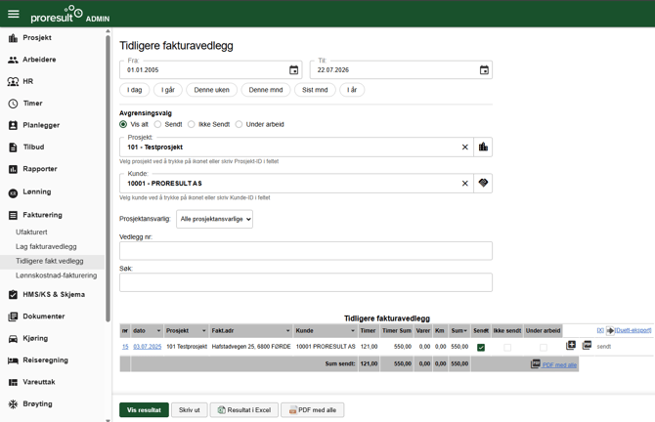Open the dato column filter arrow
Viewport: 655px width, 422px height.
tap(158, 330)
